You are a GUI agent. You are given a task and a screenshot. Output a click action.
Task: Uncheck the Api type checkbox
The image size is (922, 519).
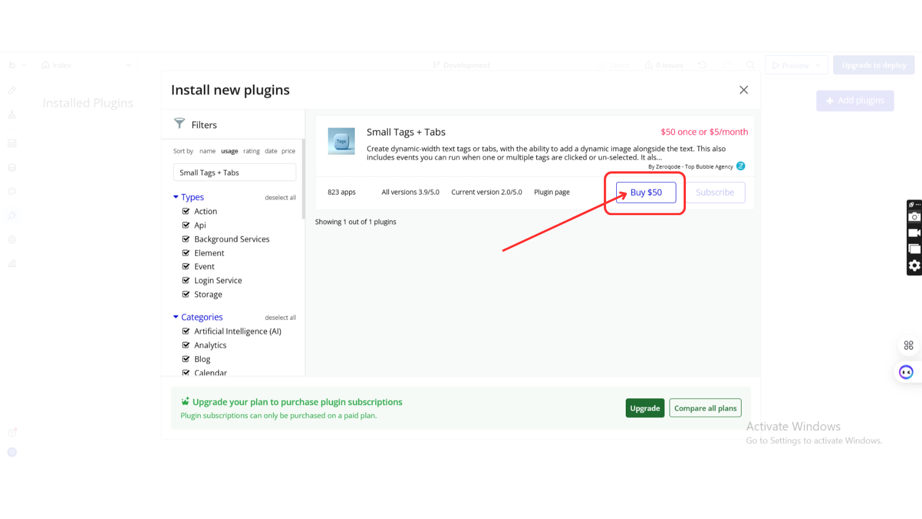186,225
